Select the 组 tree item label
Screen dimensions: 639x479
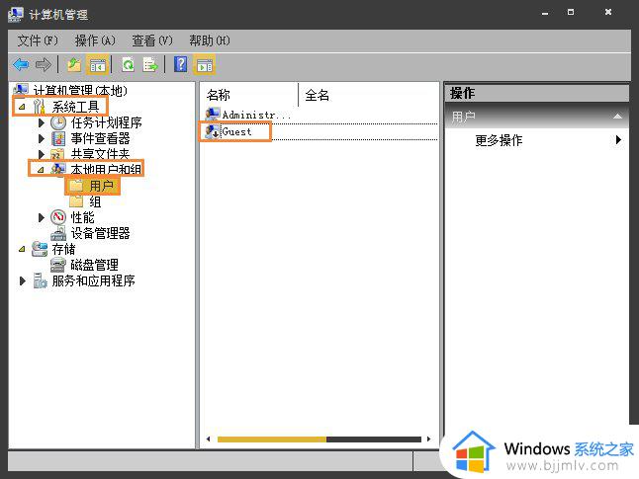(95, 201)
